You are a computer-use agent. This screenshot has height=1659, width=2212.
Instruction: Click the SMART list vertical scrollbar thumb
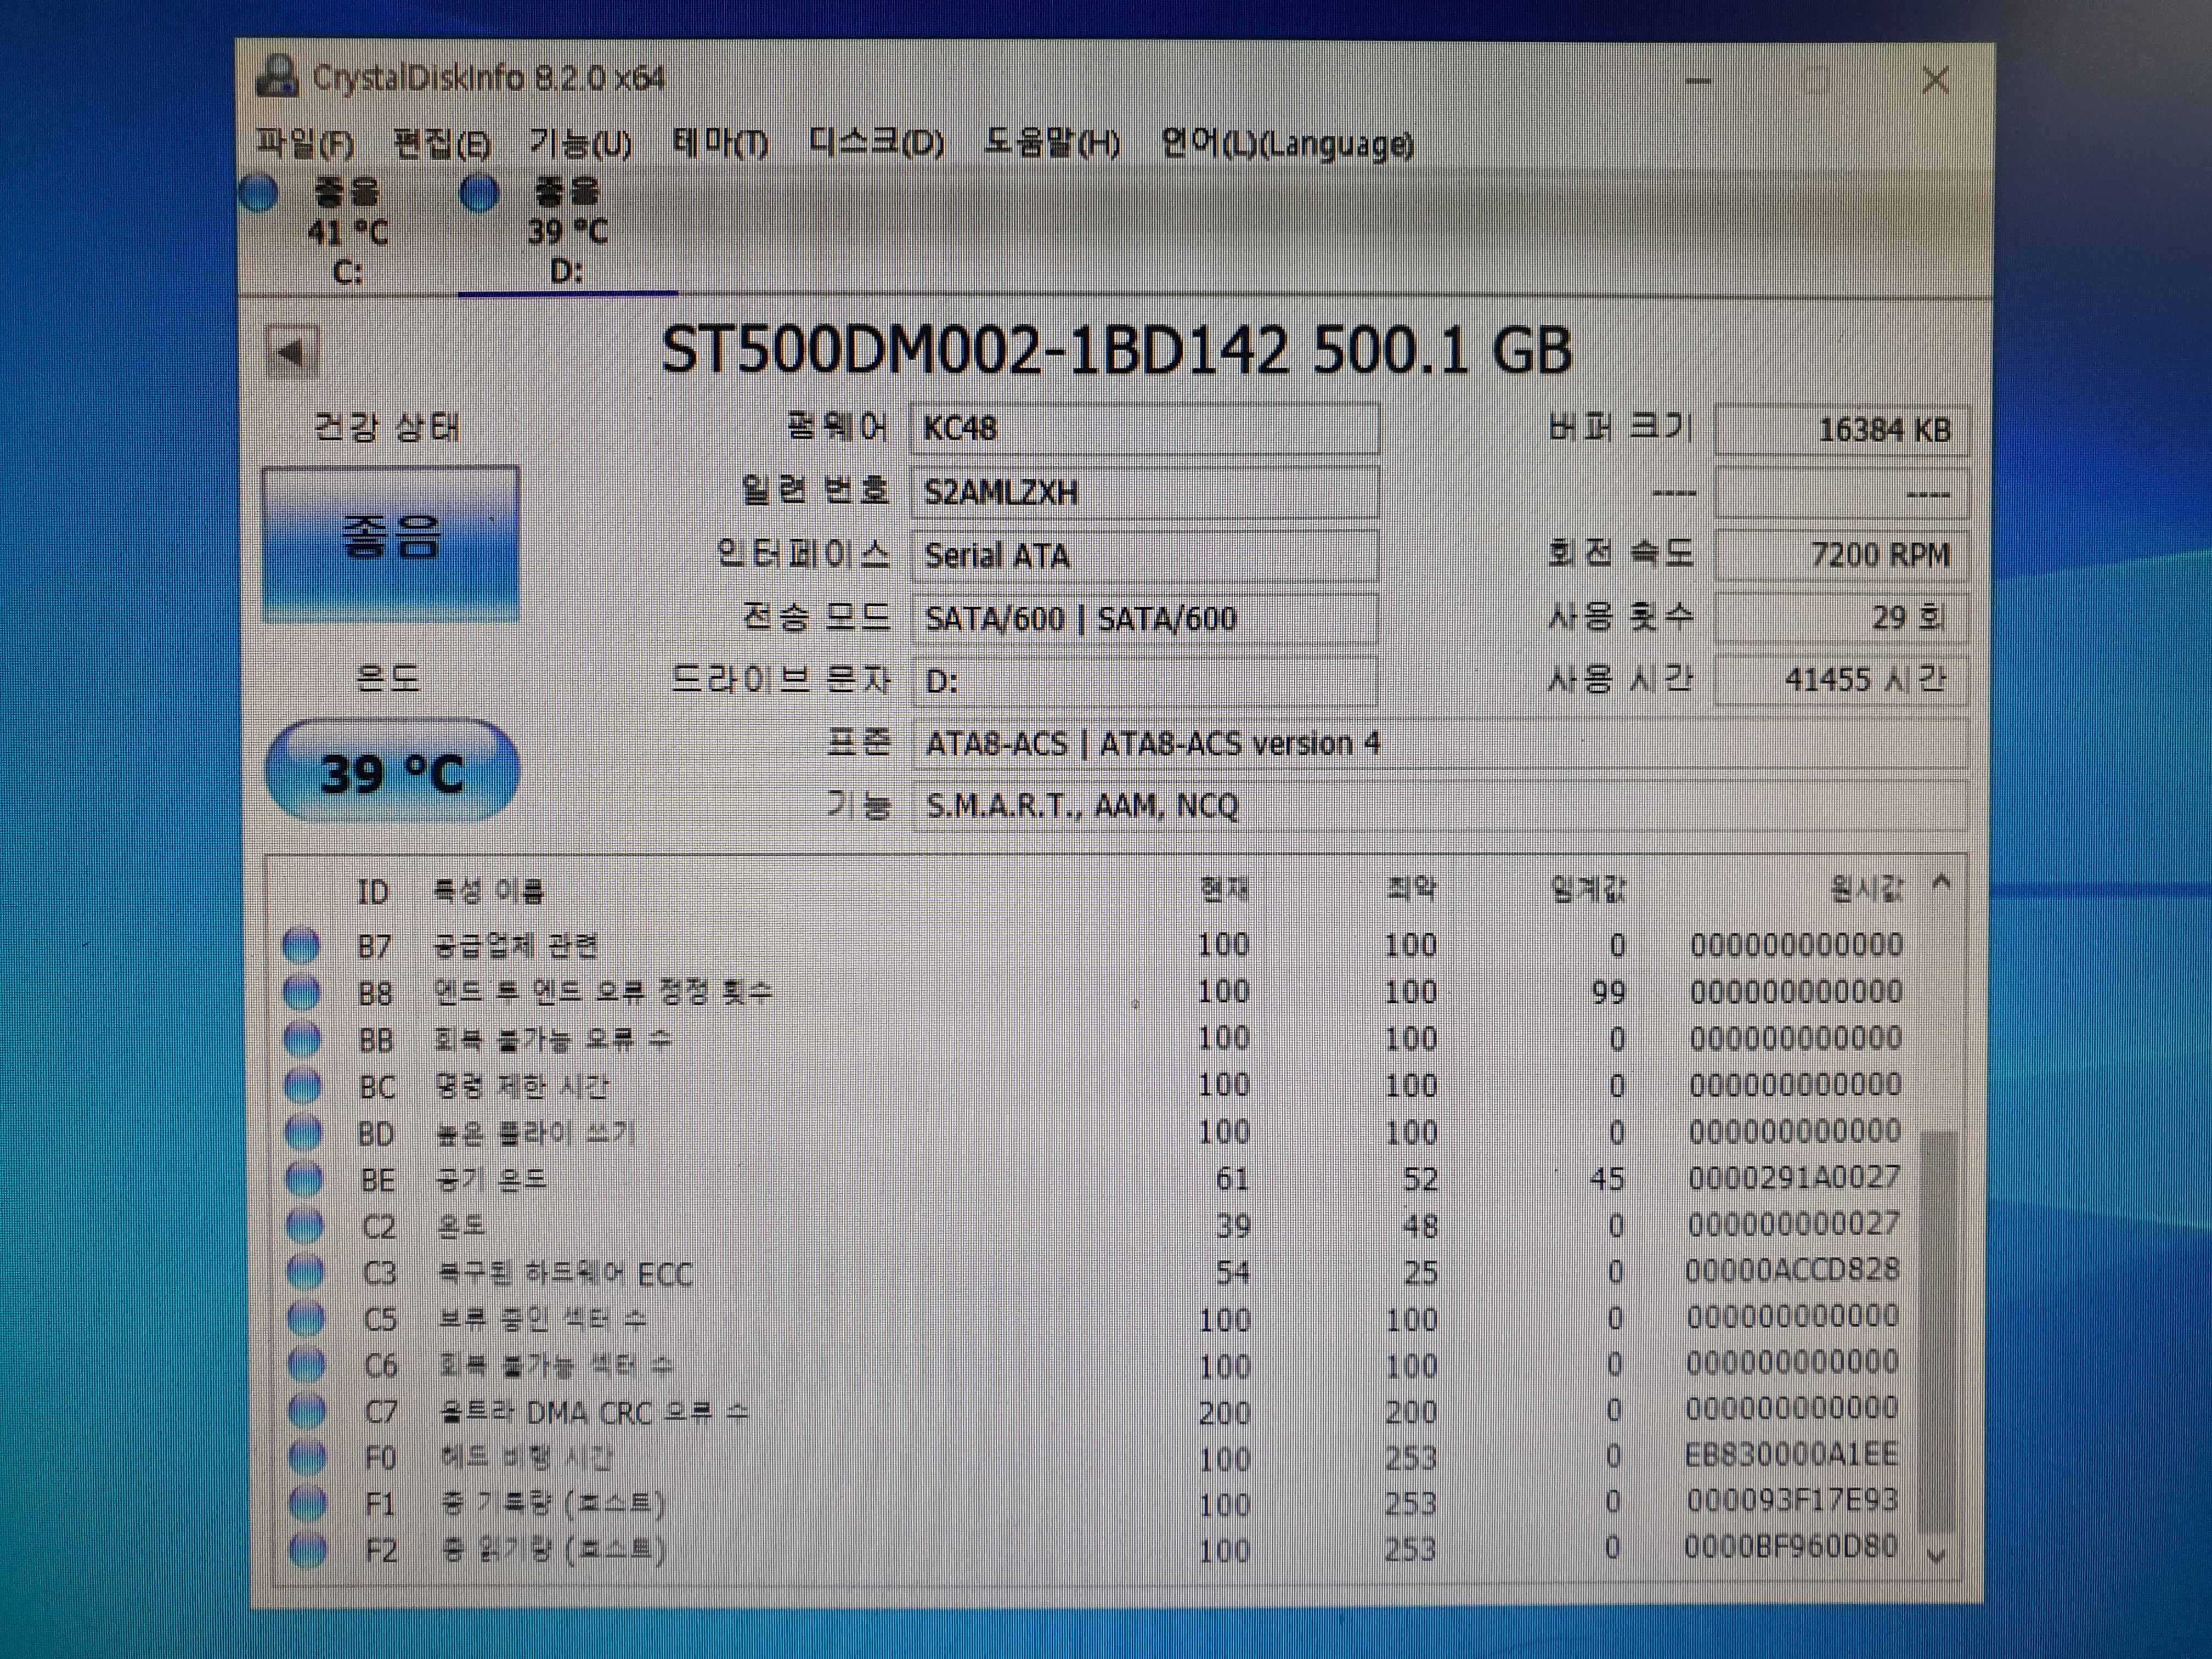(1938, 1332)
